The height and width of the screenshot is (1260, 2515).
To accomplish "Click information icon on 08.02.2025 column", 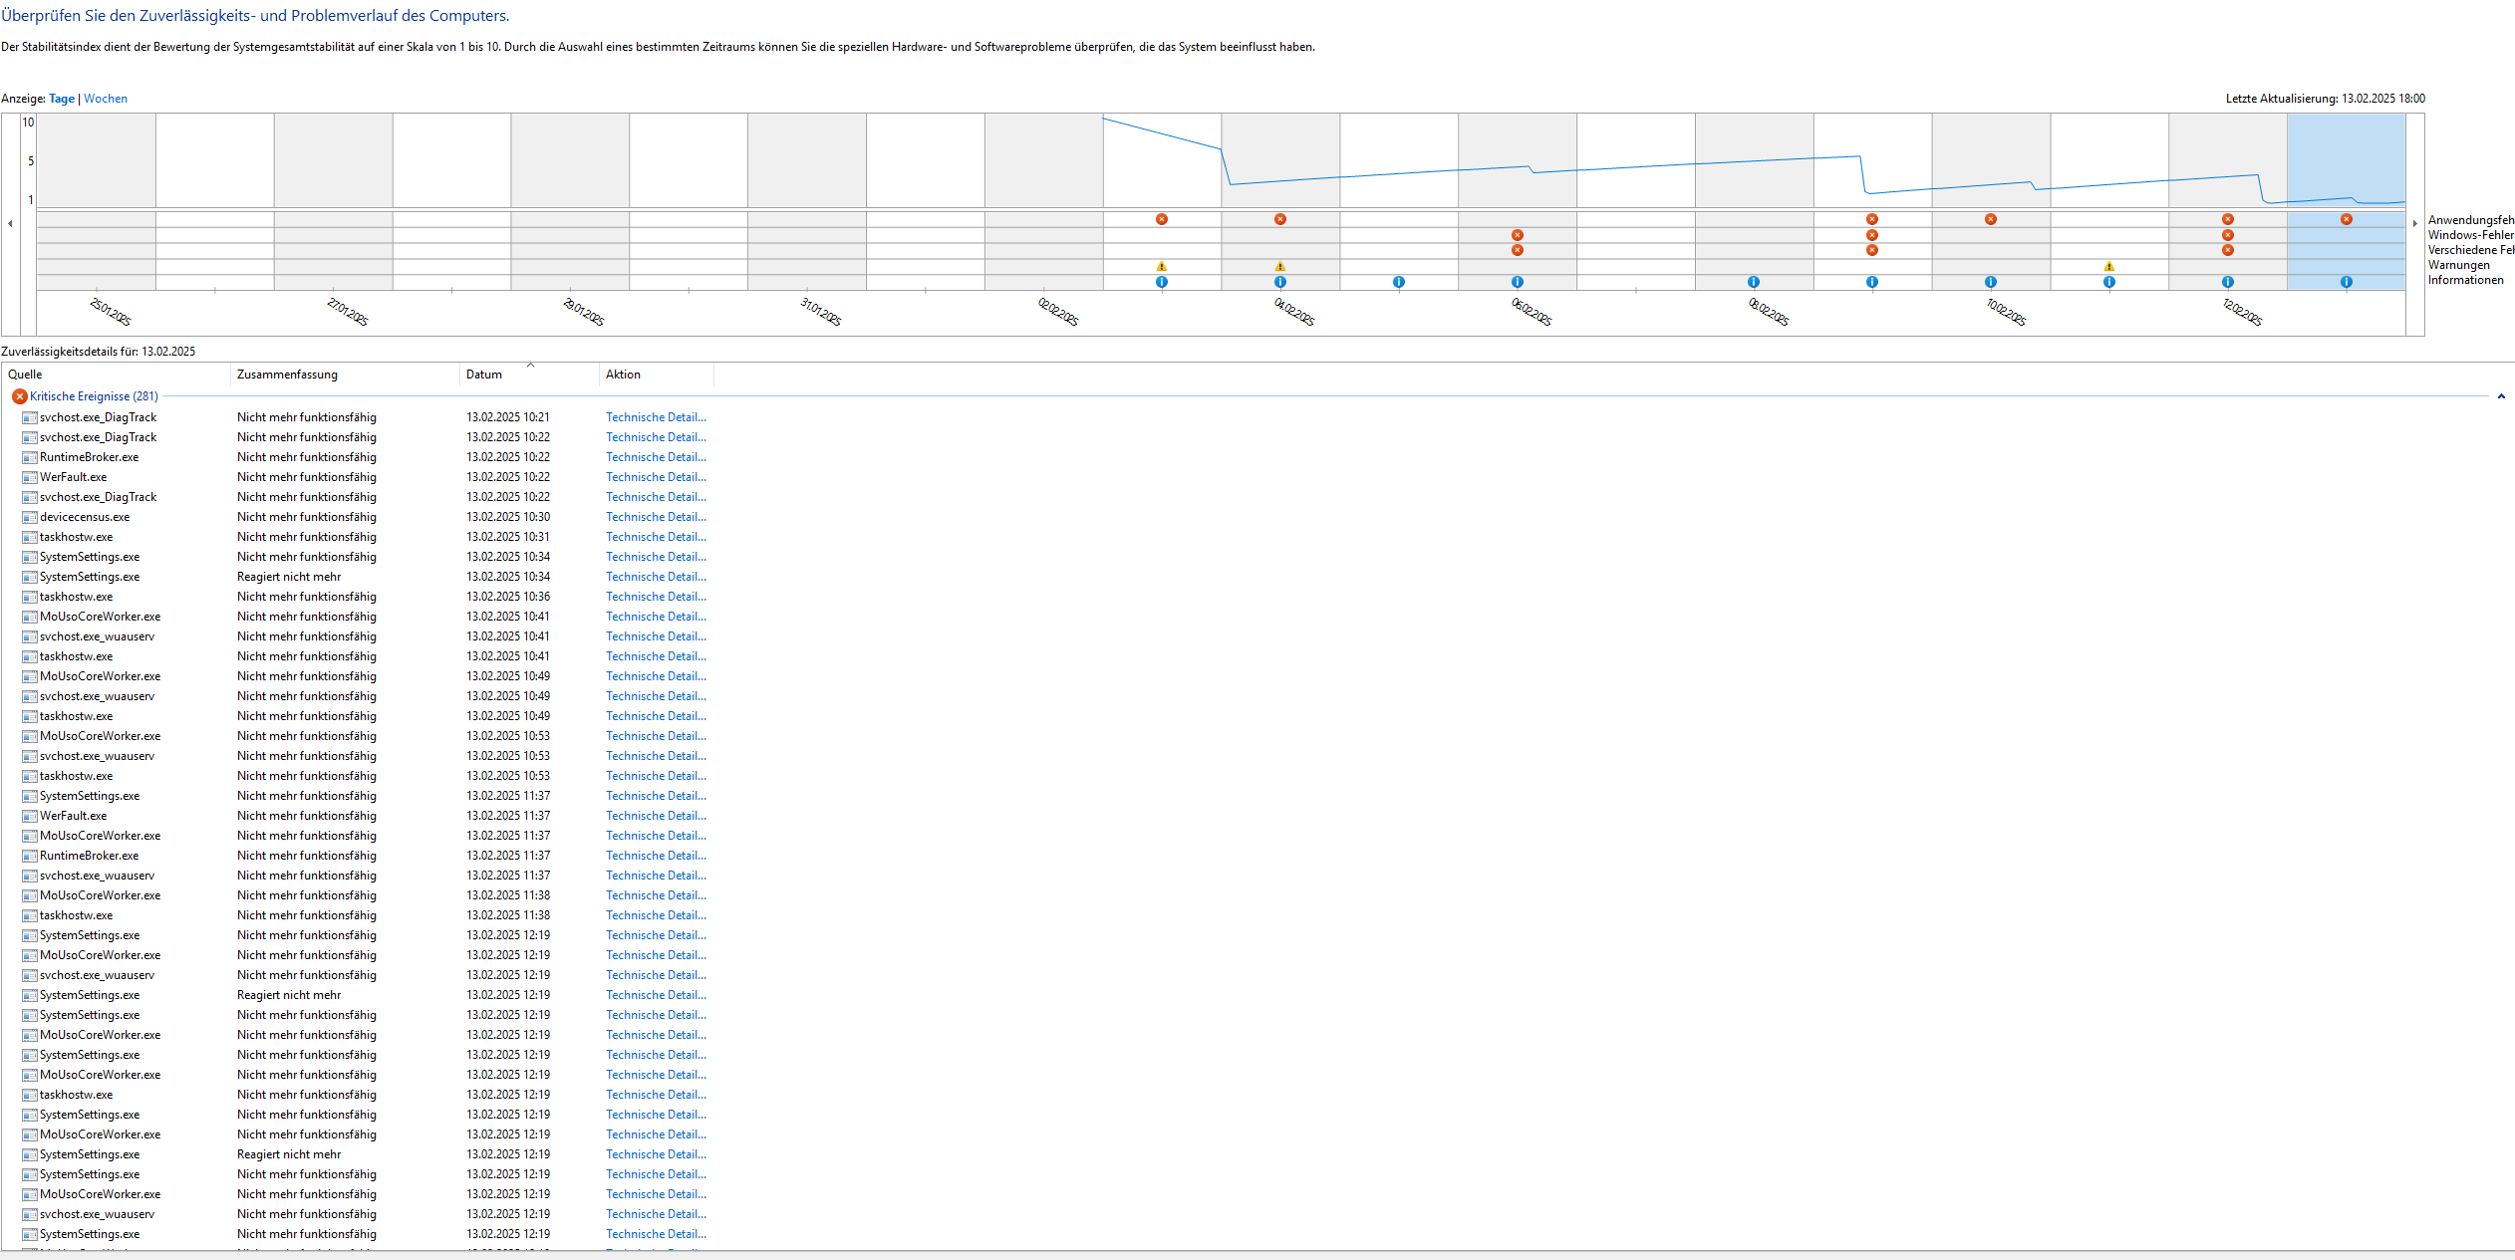I will pyautogui.click(x=1753, y=282).
